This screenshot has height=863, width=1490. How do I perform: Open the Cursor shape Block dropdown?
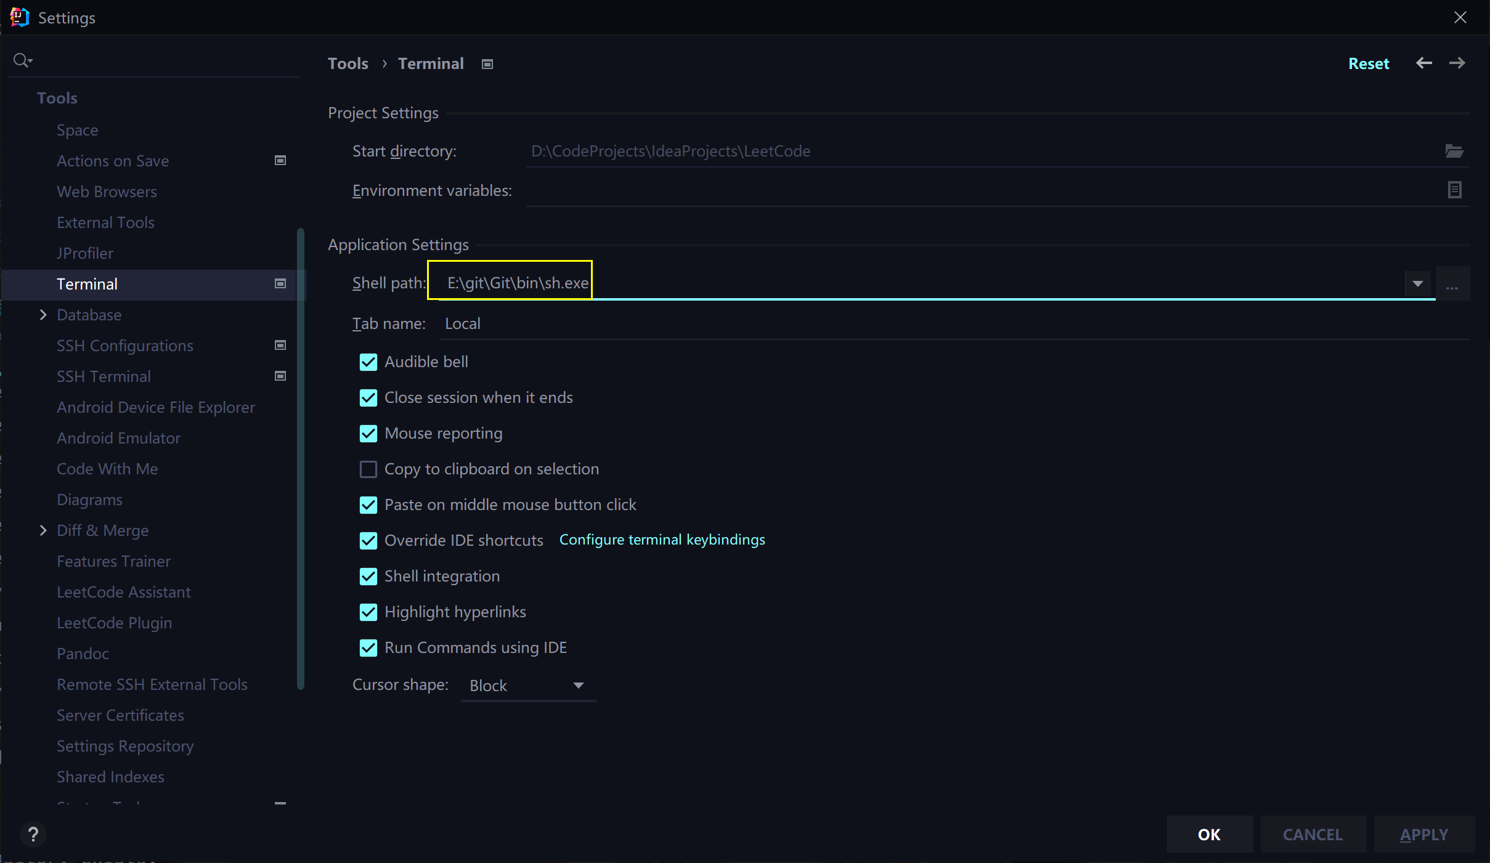pos(528,686)
